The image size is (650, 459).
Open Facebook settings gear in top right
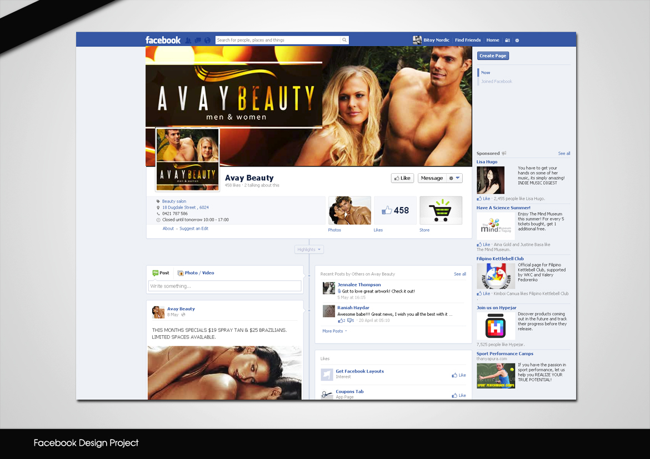pyautogui.click(x=517, y=39)
